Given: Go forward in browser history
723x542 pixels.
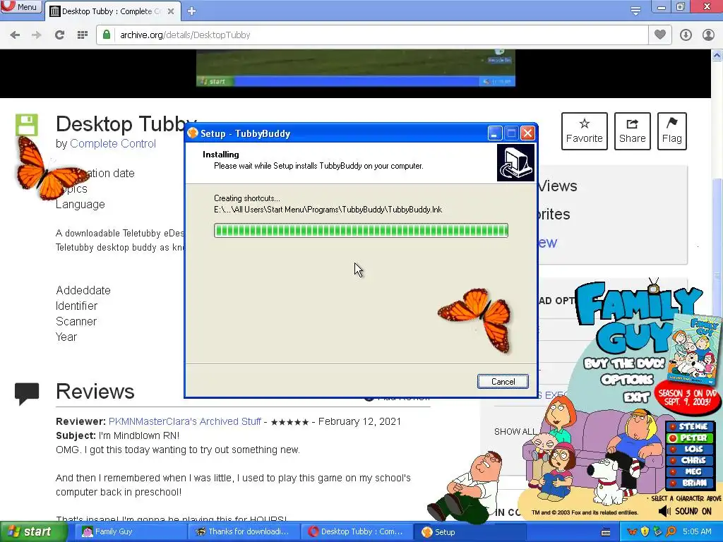Looking at the screenshot, I should [x=37, y=35].
